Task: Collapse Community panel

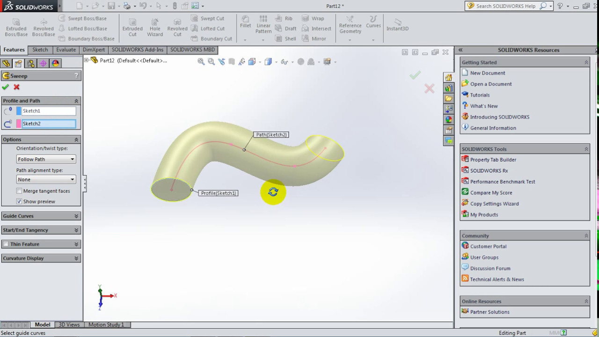Action: pos(586,235)
